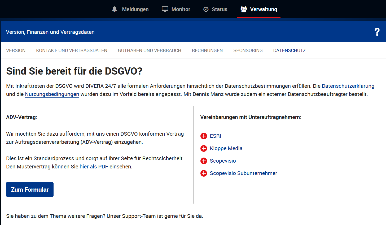386x225 pixels.
Task: Click the Support-Team sentence at bottom
Action: 104,216
